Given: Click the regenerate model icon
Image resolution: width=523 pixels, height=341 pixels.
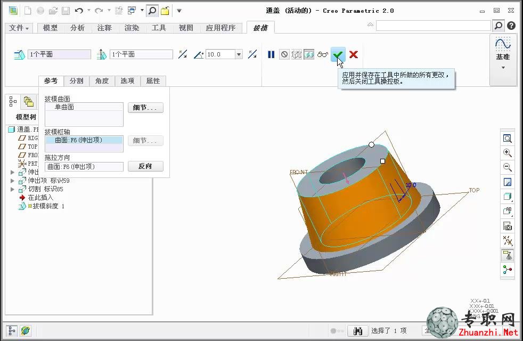Looking at the screenshot, I should 119,11.
